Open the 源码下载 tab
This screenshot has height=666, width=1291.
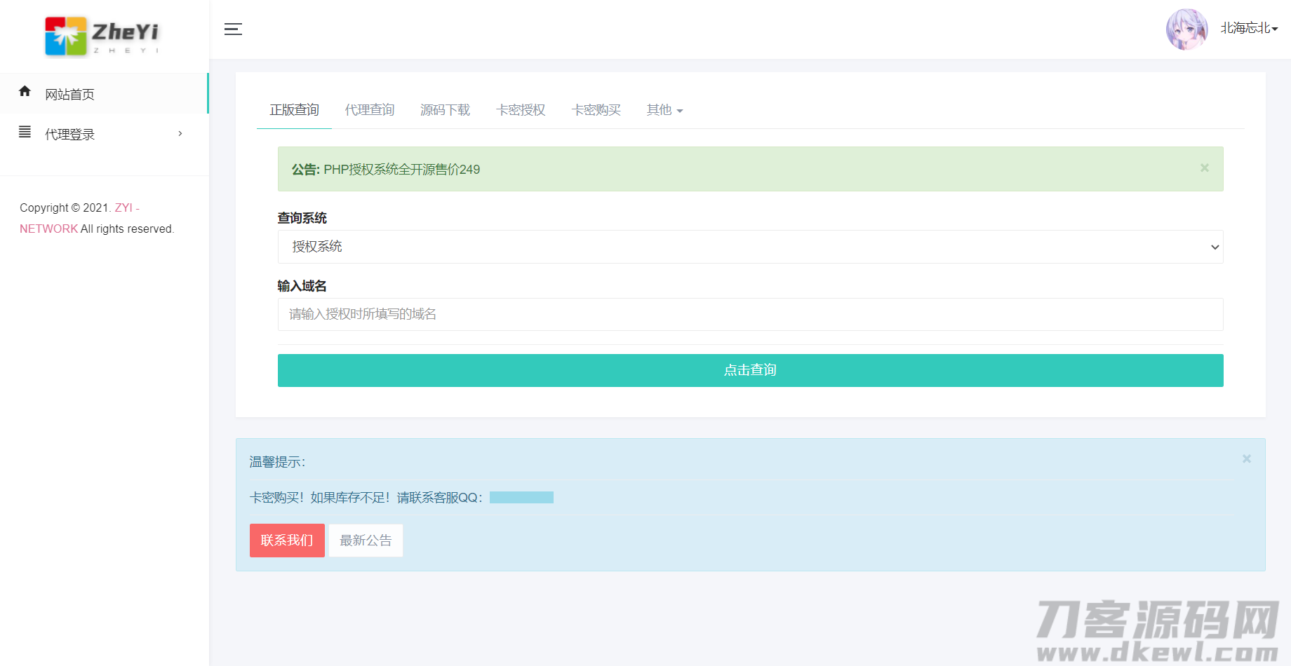tap(445, 110)
